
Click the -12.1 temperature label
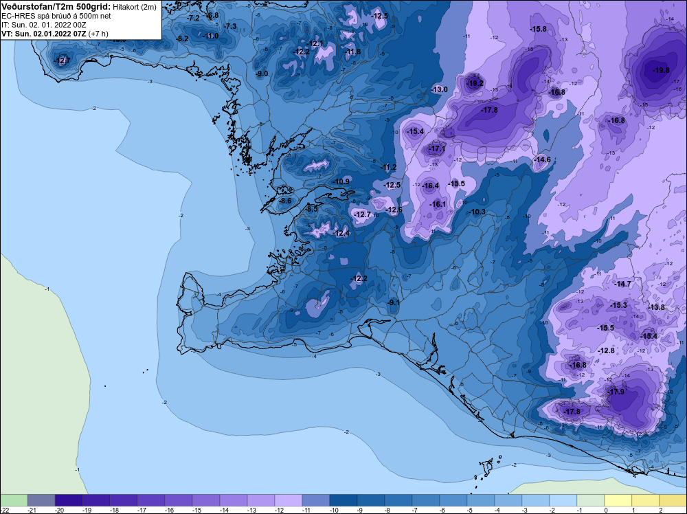click(x=315, y=43)
